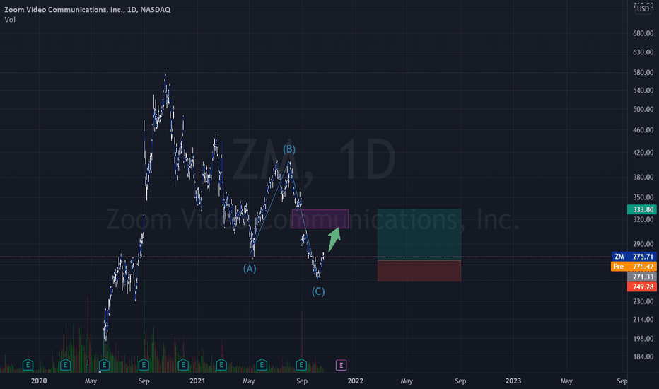Open the June 2020 earnings E marker

(x=104, y=365)
